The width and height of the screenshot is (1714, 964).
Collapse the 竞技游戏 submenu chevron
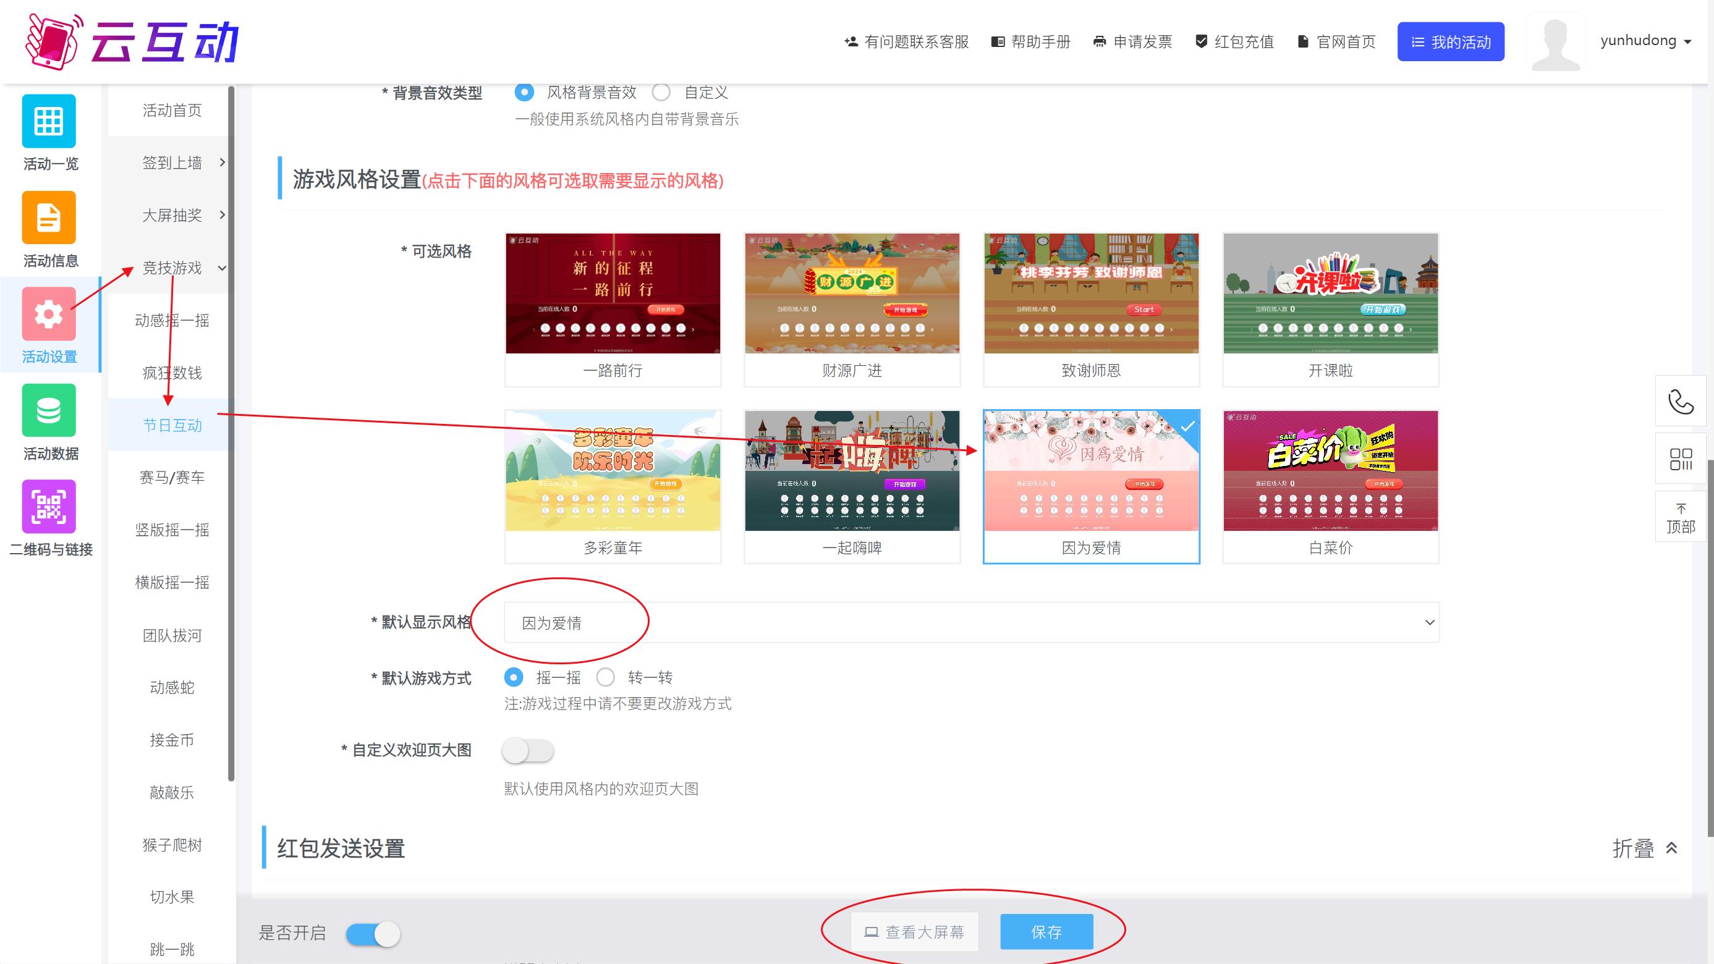click(x=221, y=269)
